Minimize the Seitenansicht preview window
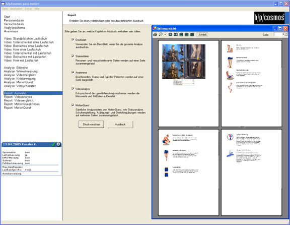Viewport: 290px width, 225px height. (275, 28)
